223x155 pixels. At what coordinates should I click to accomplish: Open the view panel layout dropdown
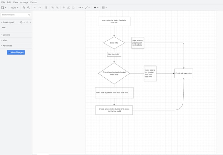4,8
